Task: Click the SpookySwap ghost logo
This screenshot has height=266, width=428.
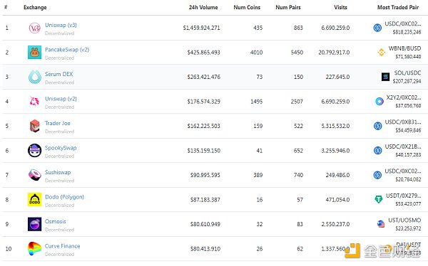Action: pyautogui.click(x=35, y=150)
